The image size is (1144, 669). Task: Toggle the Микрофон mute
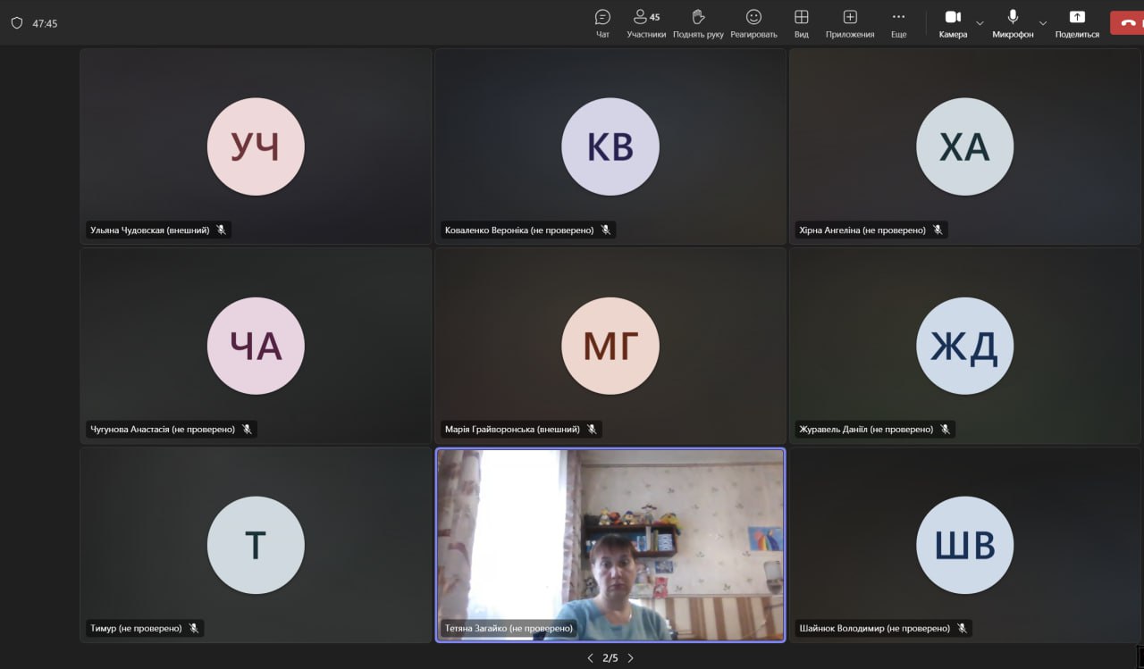coord(1013,23)
